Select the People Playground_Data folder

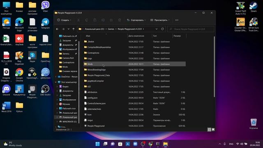click(134, 75)
